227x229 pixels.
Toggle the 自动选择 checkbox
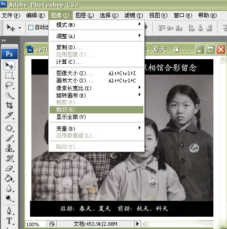click(x=31, y=28)
